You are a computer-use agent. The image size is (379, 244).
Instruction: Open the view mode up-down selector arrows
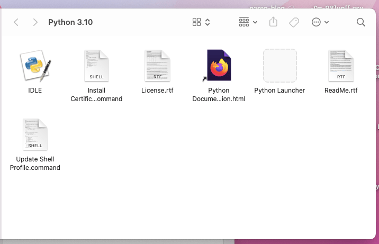[207, 22]
